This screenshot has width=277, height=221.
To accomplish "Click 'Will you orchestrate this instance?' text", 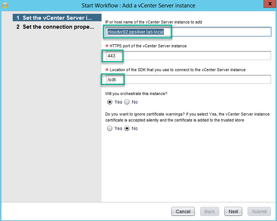I will pyautogui.click(x=136, y=94).
